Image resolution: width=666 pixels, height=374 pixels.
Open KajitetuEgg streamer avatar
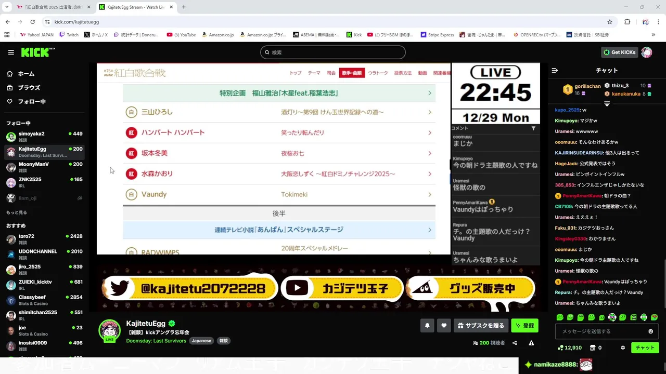109,330
